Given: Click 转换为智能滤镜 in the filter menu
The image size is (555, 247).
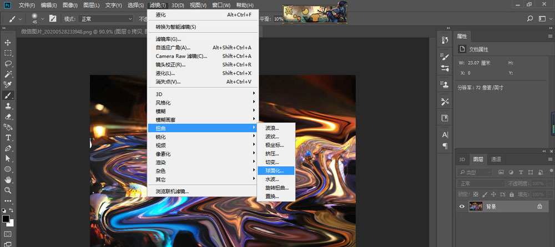Looking at the screenshot, I should (176, 27).
